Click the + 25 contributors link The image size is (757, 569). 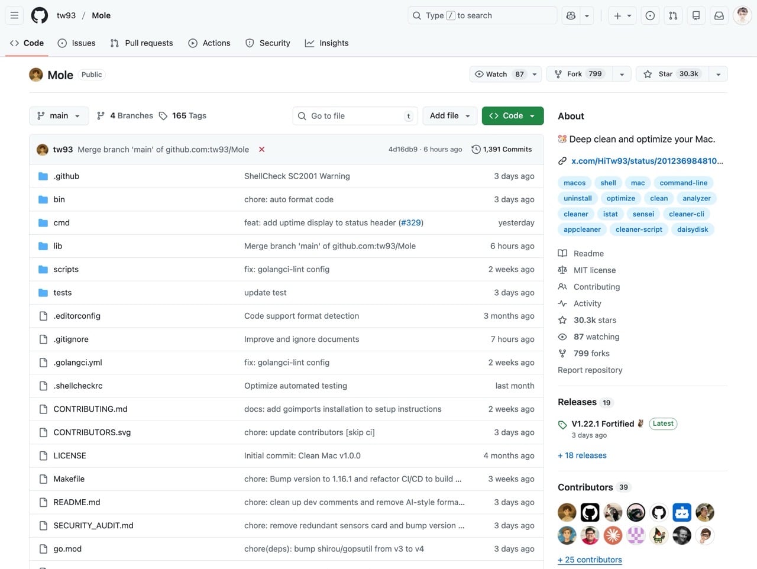pos(590,560)
